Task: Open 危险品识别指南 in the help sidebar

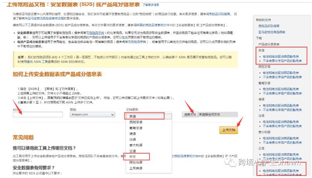Action: click(x=268, y=26)
